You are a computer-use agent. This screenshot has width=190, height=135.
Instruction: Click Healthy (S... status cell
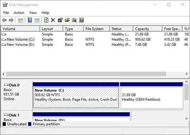pyautogui.click(x=121, y=39)
